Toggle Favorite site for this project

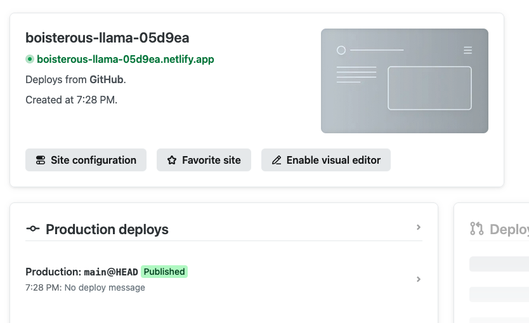[204, 160]
